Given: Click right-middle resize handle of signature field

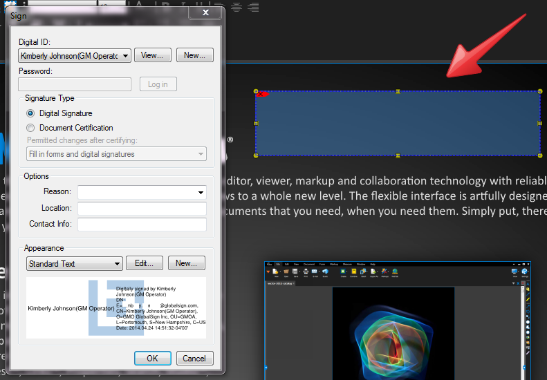Looking at the screenshot, I should click(x=539, y=124).
